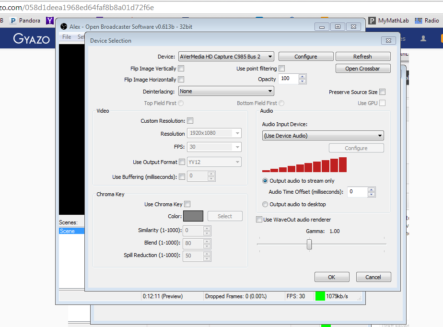Click the '1079kb/s' bitrate text
Viewport: 443px width, 327px height.
(x=337, y=296)
